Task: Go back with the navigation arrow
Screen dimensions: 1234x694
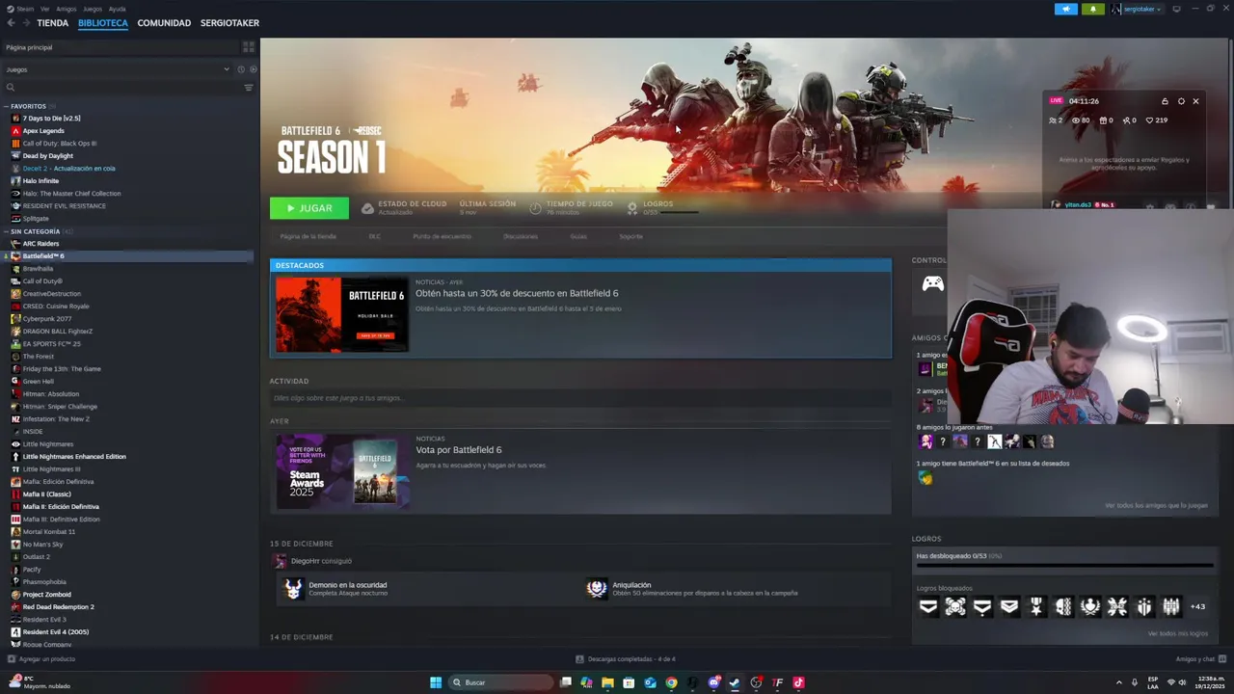Action: (x=11, y=23)
